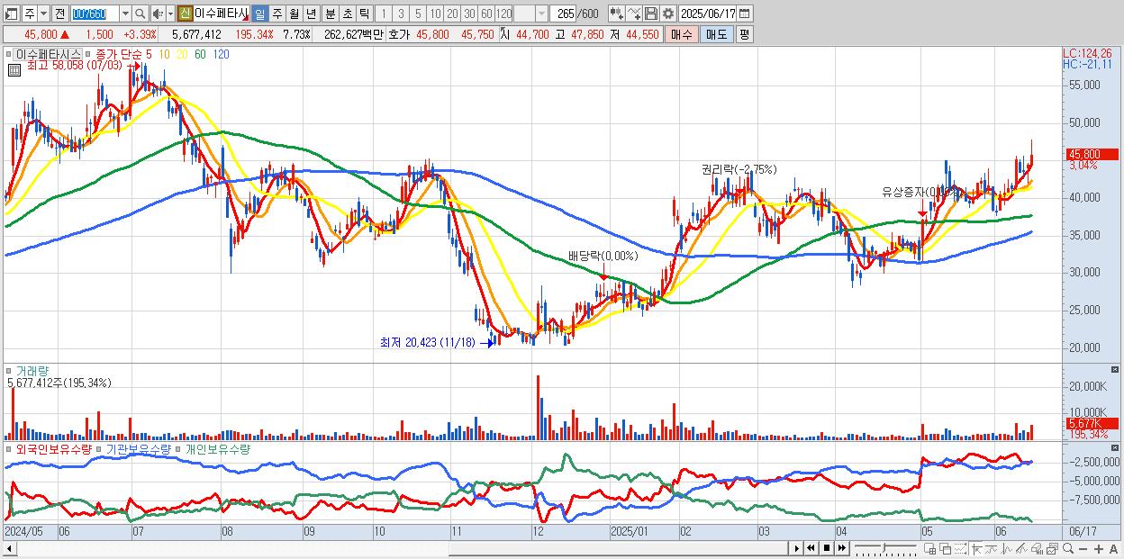Click the volume bar chart tool icon

click(1037, 548)
